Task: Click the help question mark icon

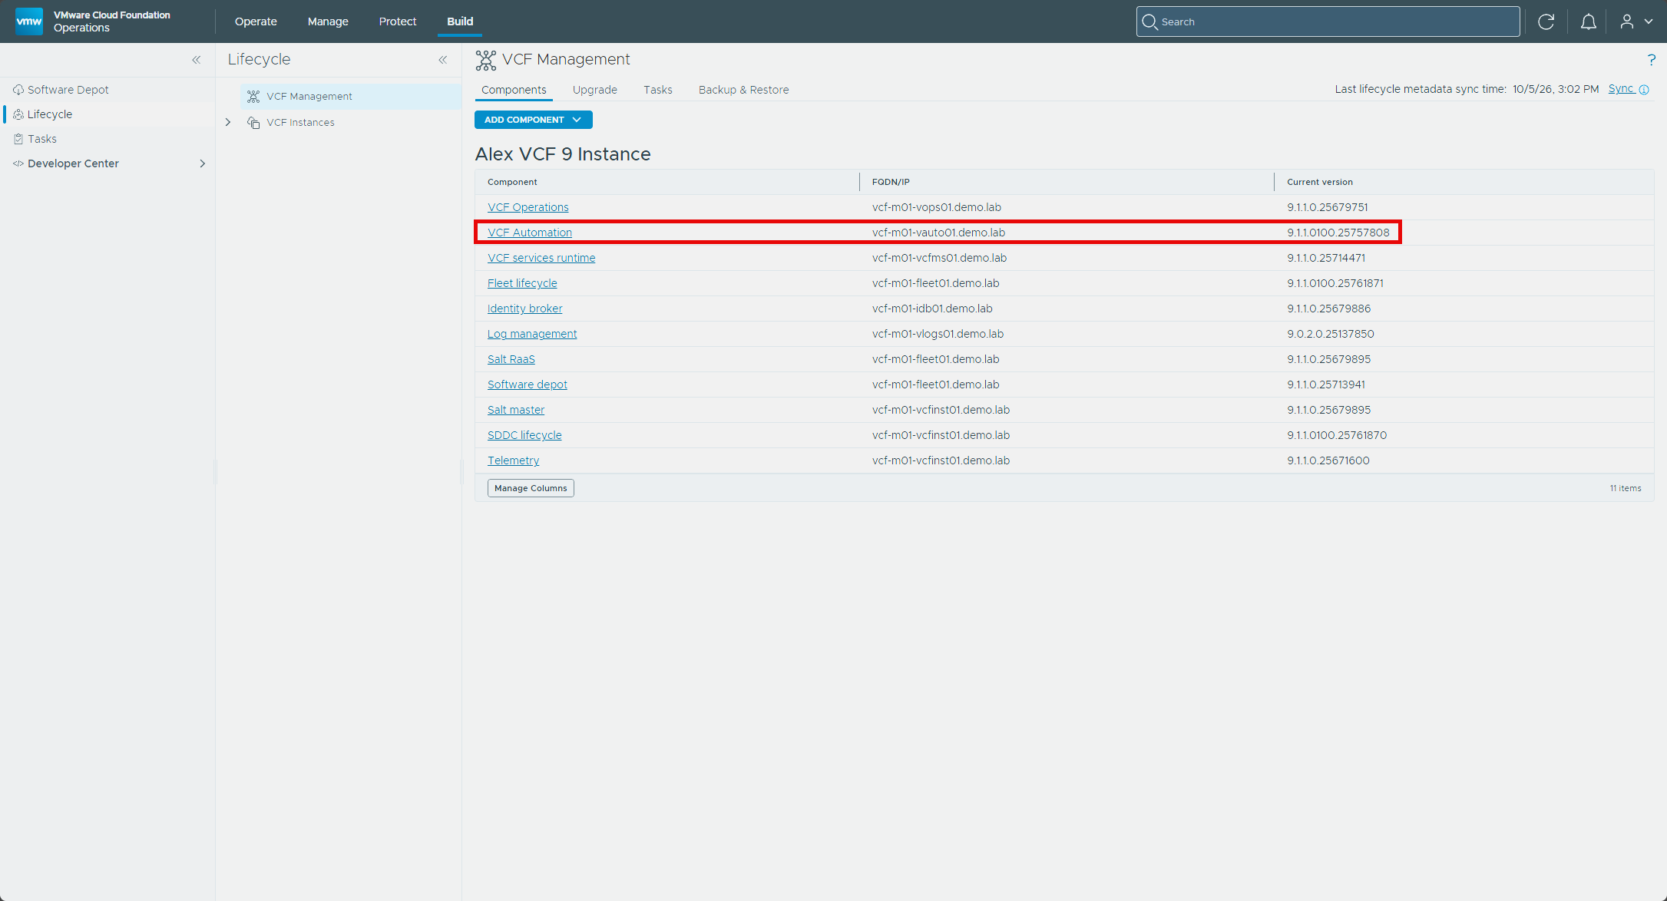Action: [x=1652, y=60]
